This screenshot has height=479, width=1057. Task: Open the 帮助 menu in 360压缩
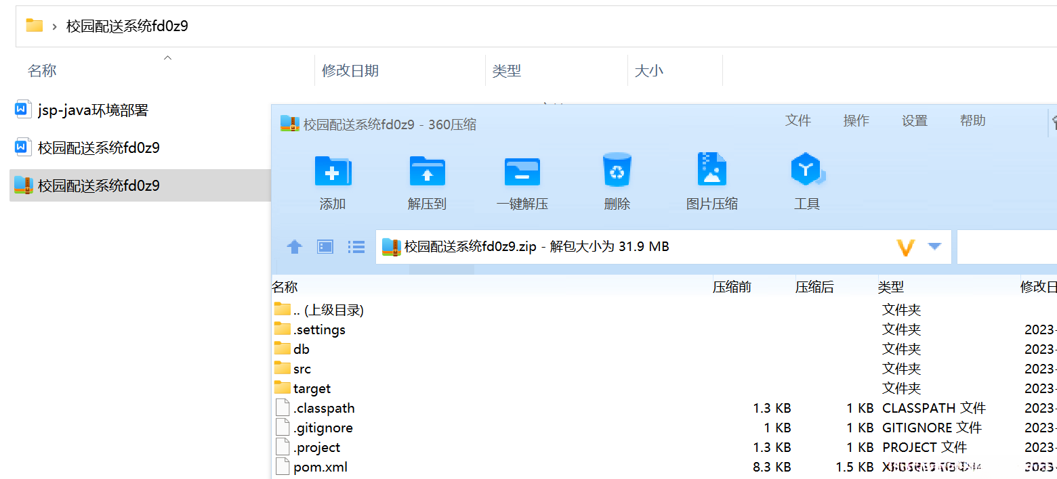[973, 120]
